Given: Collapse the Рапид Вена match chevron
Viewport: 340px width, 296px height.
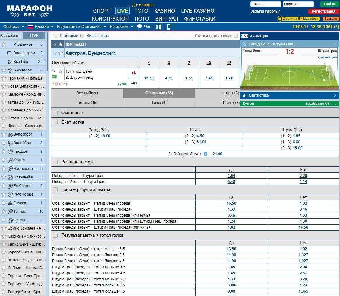Looking at the screenshot, I should point(55,71).
